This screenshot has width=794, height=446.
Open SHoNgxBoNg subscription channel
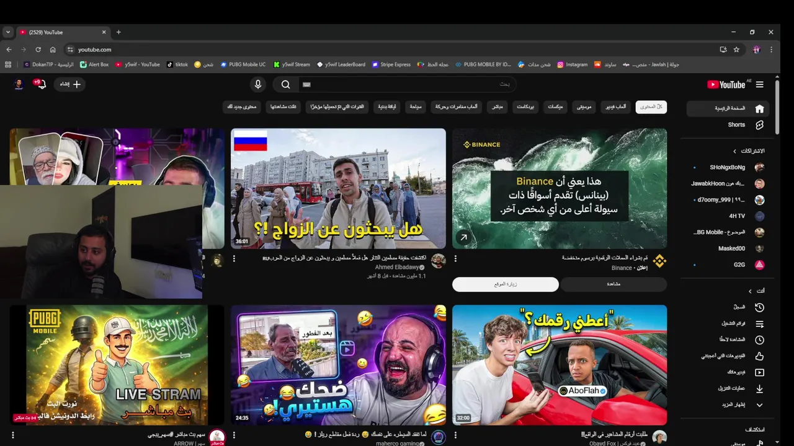point(728,167)
